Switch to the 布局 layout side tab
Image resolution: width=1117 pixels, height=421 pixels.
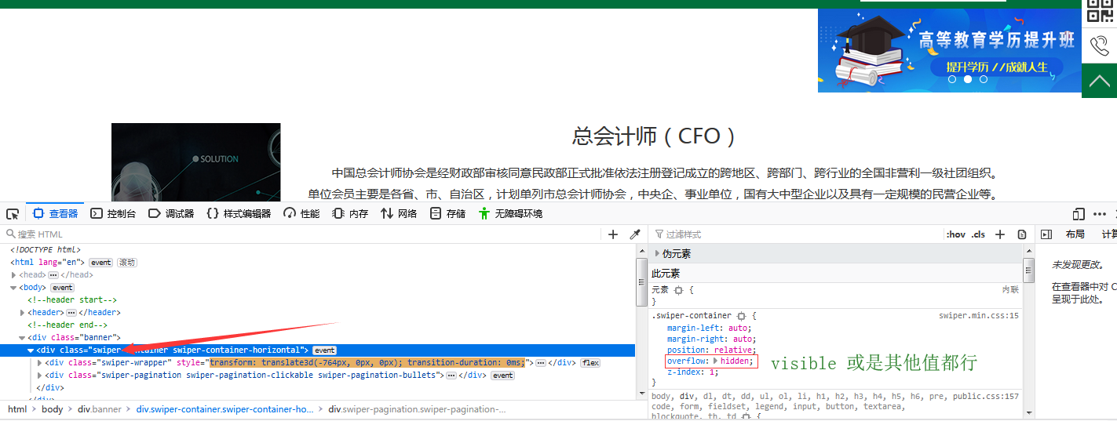[1075, 234]
